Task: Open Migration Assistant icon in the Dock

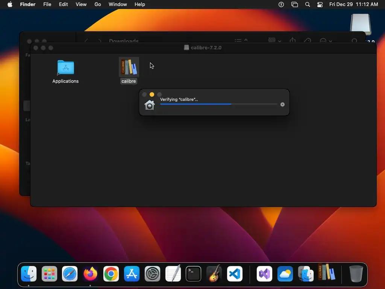Action: pyautogui.click(x=306, y=274)
